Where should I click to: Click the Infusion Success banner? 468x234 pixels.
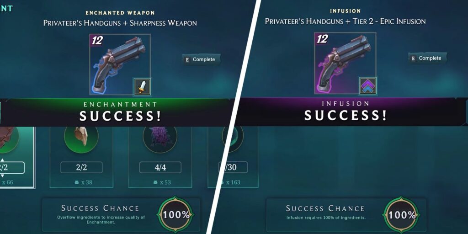(352, 112)
